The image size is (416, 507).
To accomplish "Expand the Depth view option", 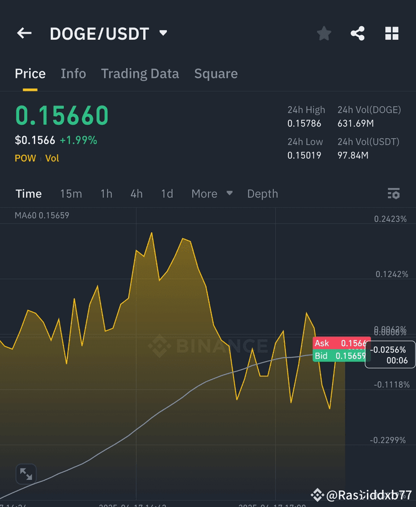I will pos(262,194).
